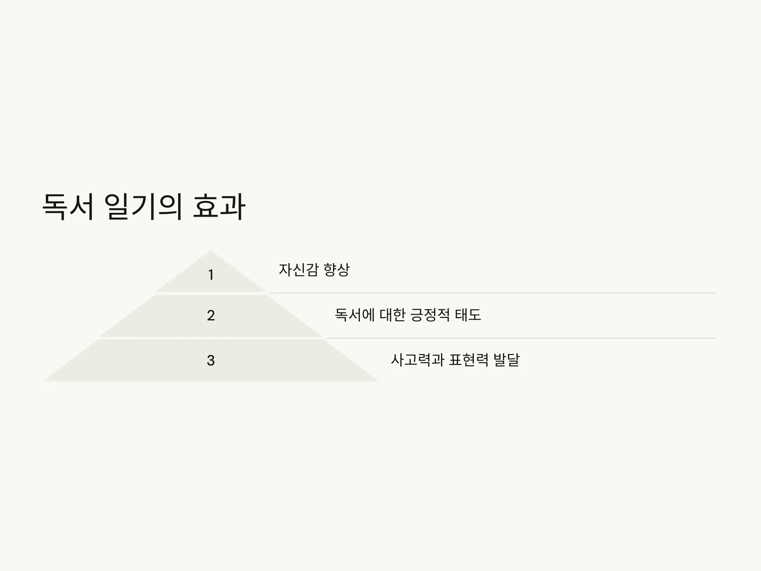Image resolution: width=761 pixels, height=571 pixels.
Task: Select the word 표현력 in the third label
Action: 469,360
